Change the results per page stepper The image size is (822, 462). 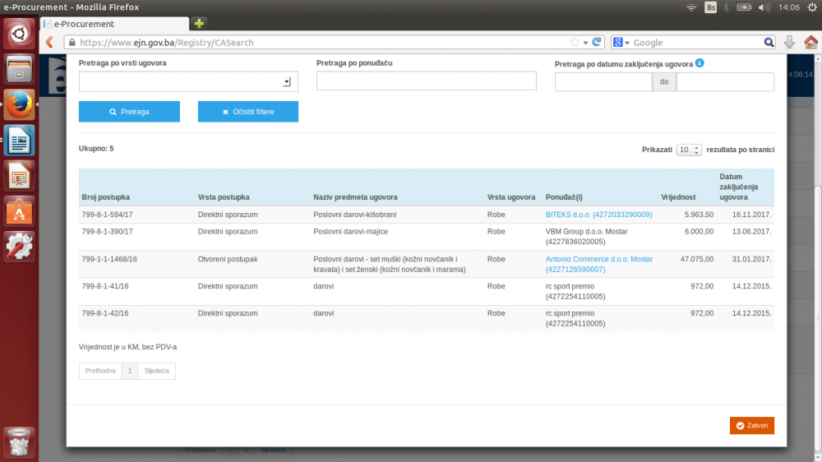click(689, 150)
